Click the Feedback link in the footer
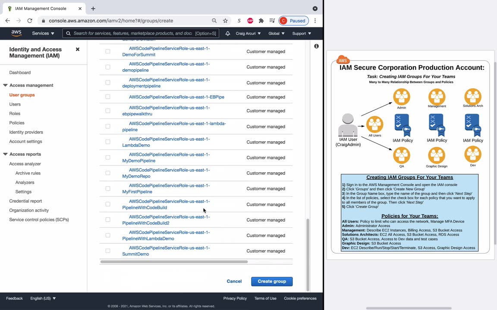Viewport: 497px width, 310px height. pyautogui.click(x=14, y=298)
